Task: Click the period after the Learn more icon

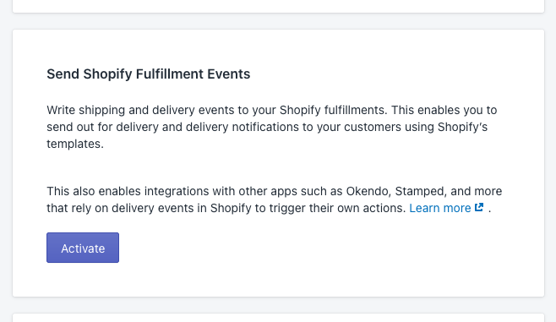Action: coord(489,209)
